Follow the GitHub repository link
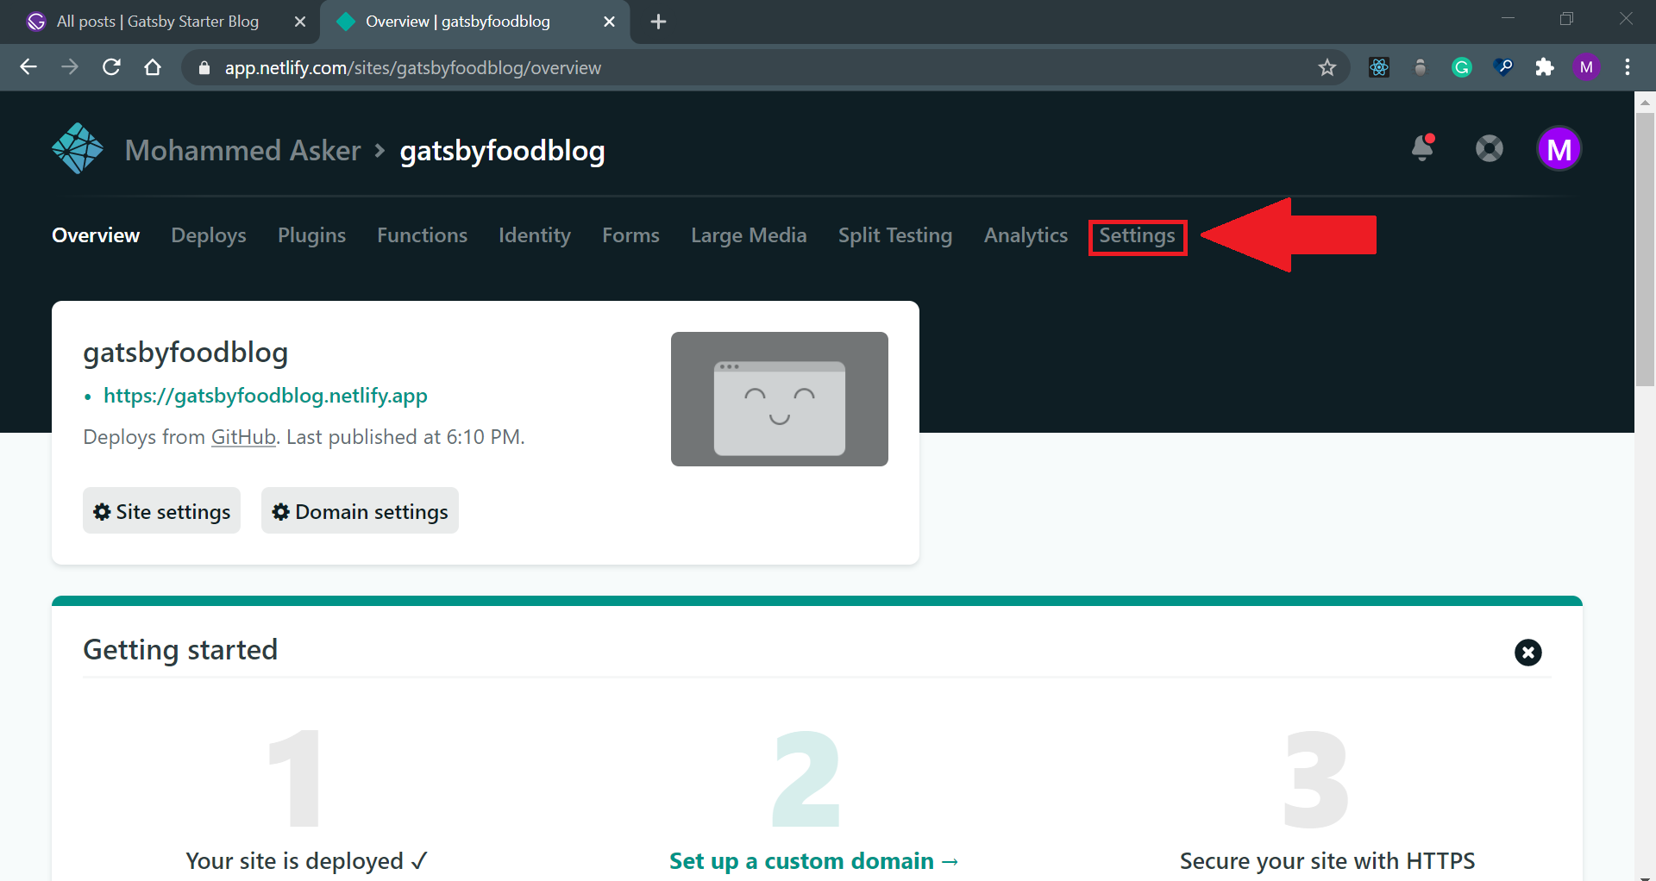The height and width of the screenshot is (881, 1656). (x=243, y=437)
